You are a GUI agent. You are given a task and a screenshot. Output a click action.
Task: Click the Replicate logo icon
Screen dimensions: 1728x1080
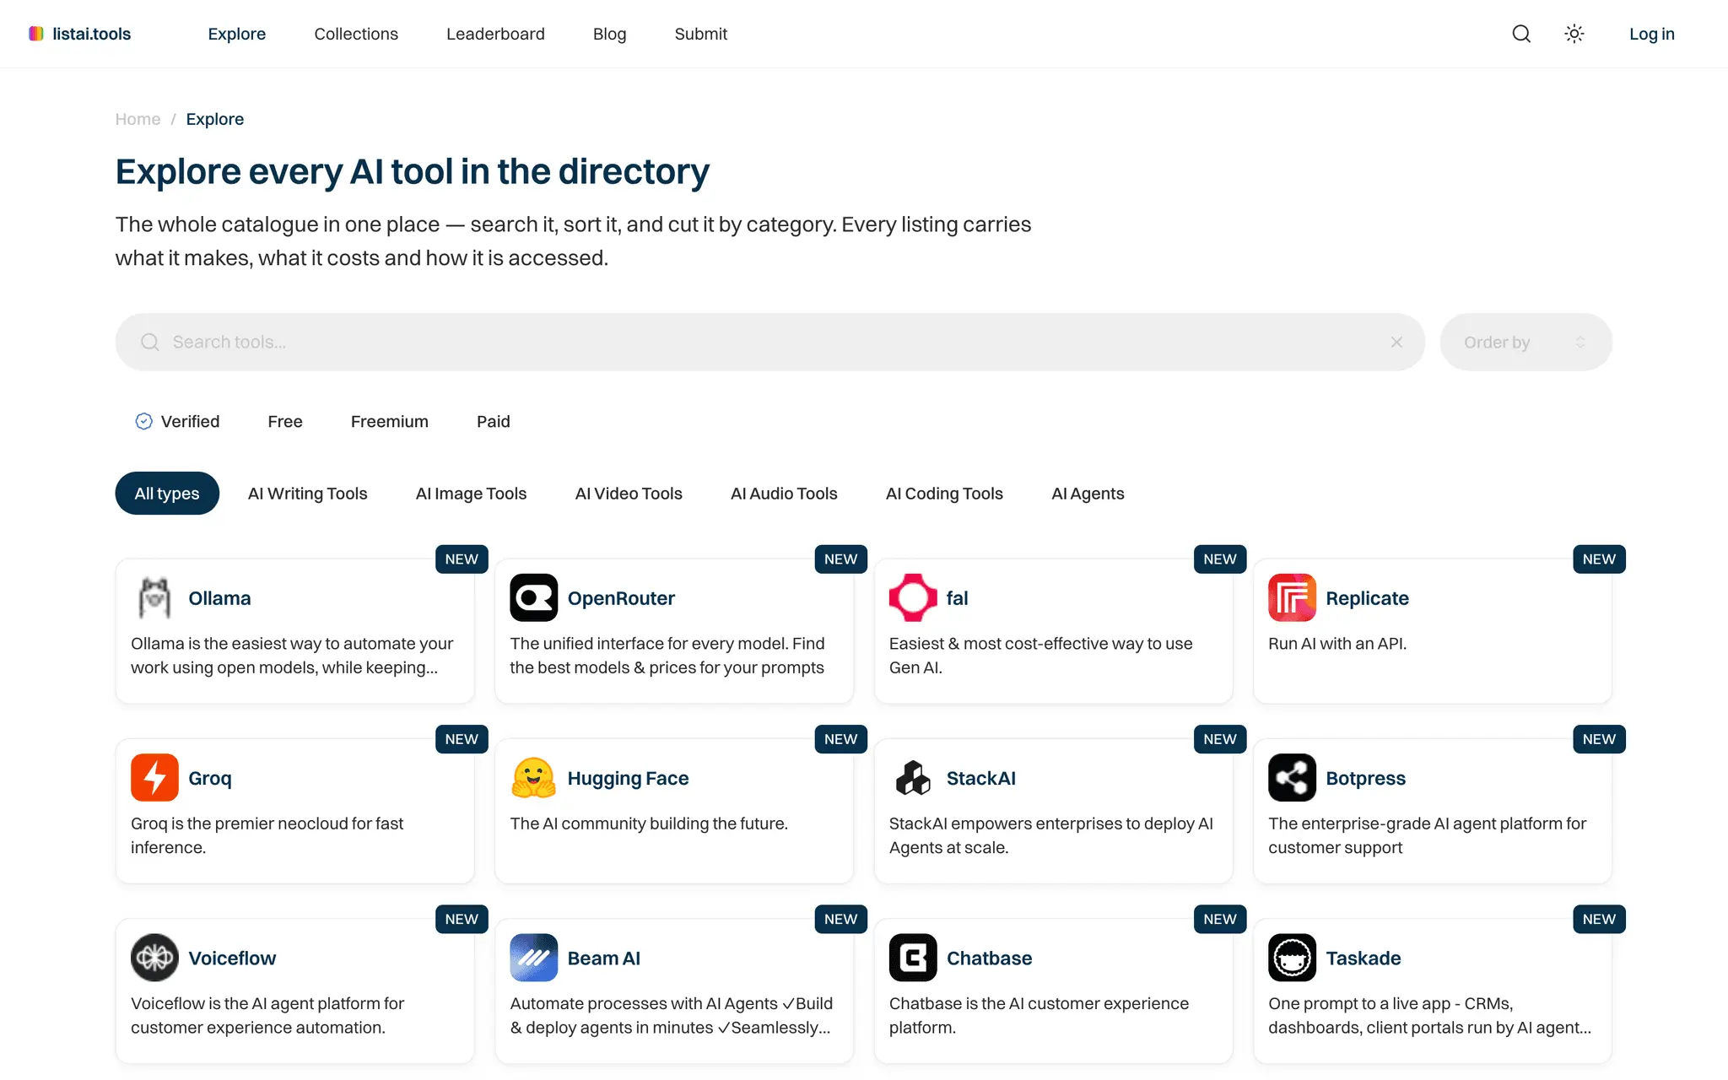1292,597
